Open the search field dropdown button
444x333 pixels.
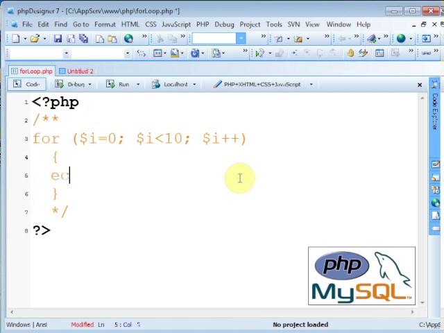point(241,38)
